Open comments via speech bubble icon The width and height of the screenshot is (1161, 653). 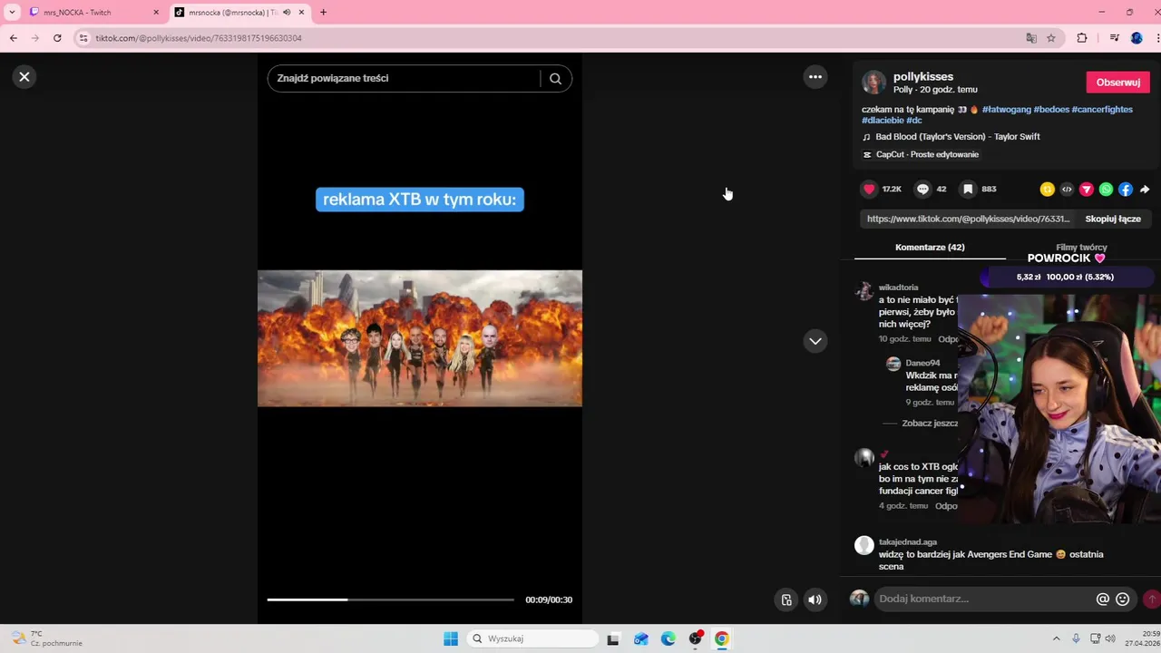coord(922,189)
